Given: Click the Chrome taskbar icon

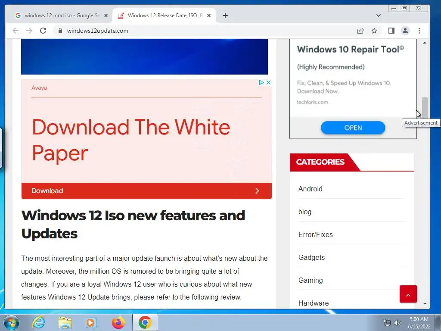Looking at the screenshot, I should click(x=145, y=322).
